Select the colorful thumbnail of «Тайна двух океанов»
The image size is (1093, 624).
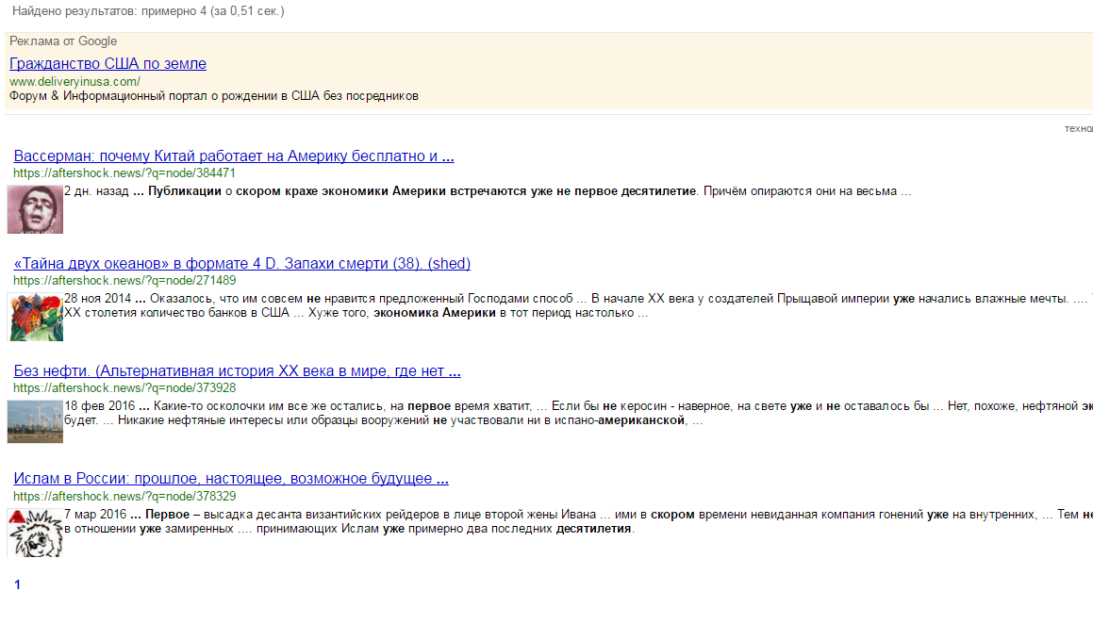coord(35,317)
